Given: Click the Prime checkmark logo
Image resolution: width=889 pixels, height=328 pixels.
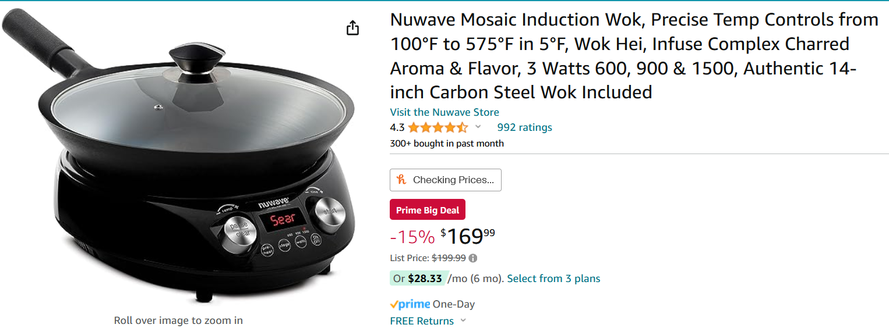Looking at the screenshot, I should tap(410, 304).
